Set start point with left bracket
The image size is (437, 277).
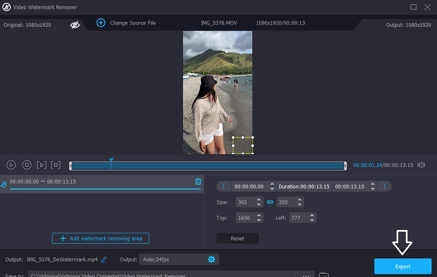pos(223,186)
